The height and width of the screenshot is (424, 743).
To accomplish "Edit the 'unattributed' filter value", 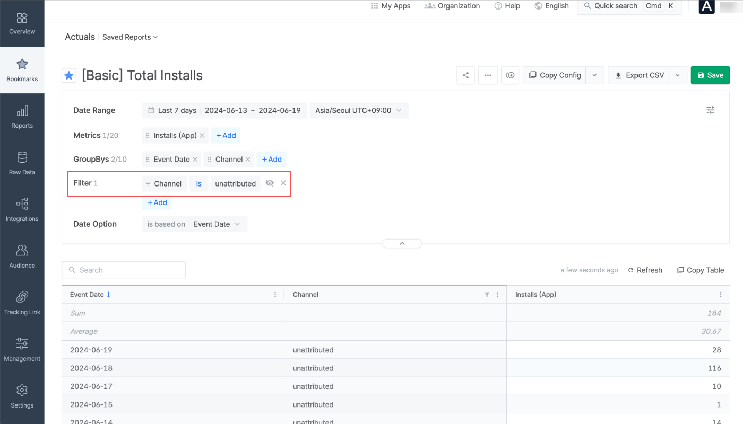I will click(236, 184).
